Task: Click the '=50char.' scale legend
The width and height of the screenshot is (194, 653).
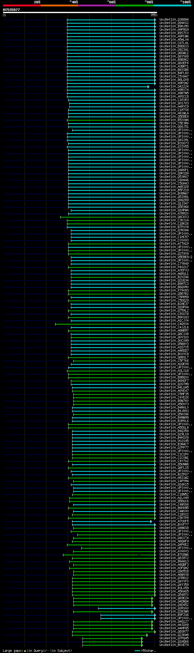Action: 145,651
